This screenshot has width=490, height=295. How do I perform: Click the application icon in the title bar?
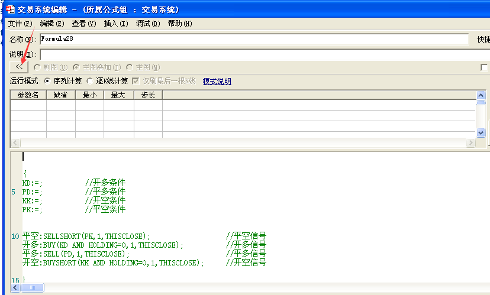tap(10, 9)
